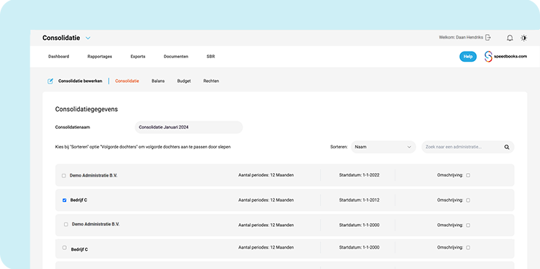Click Startdatum 1-1-2000 in Demo Administratie row

click(x=359, y=225)
